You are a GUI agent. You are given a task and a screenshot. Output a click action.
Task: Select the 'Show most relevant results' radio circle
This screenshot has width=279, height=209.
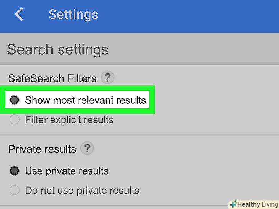15,100
